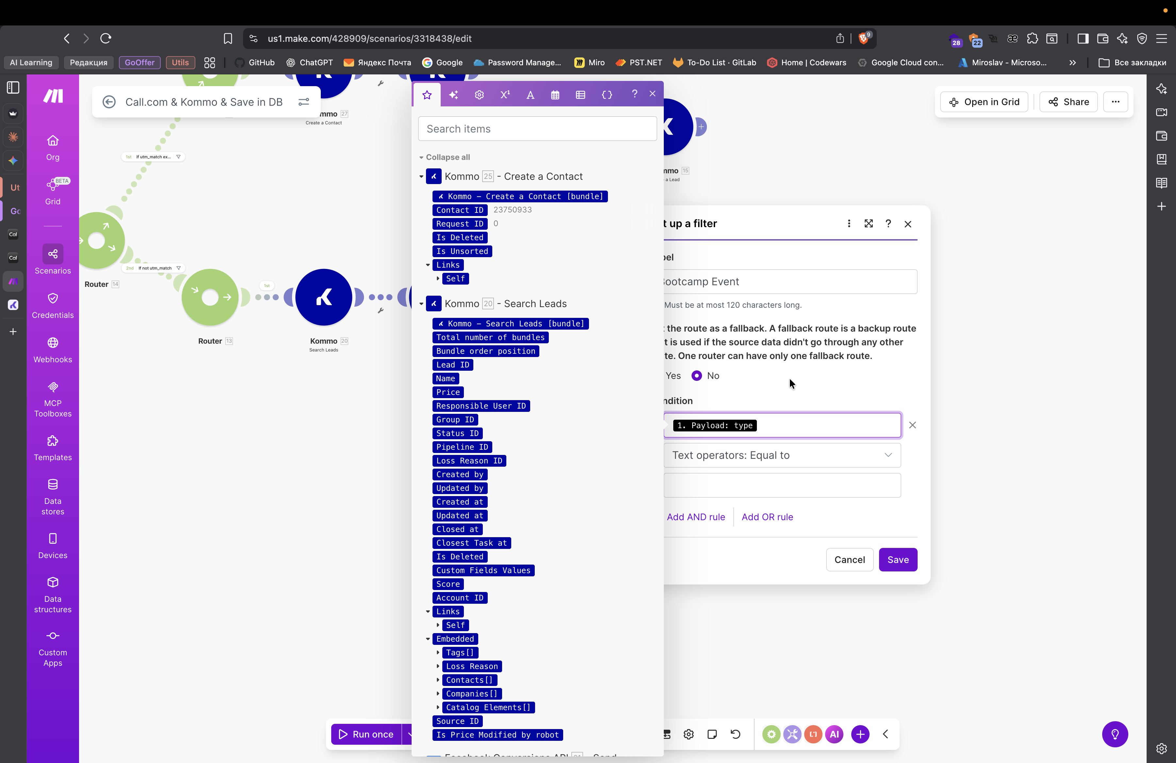The image size is (1176, 763).
Task: Save the filter
Action: tap(897, 560)
